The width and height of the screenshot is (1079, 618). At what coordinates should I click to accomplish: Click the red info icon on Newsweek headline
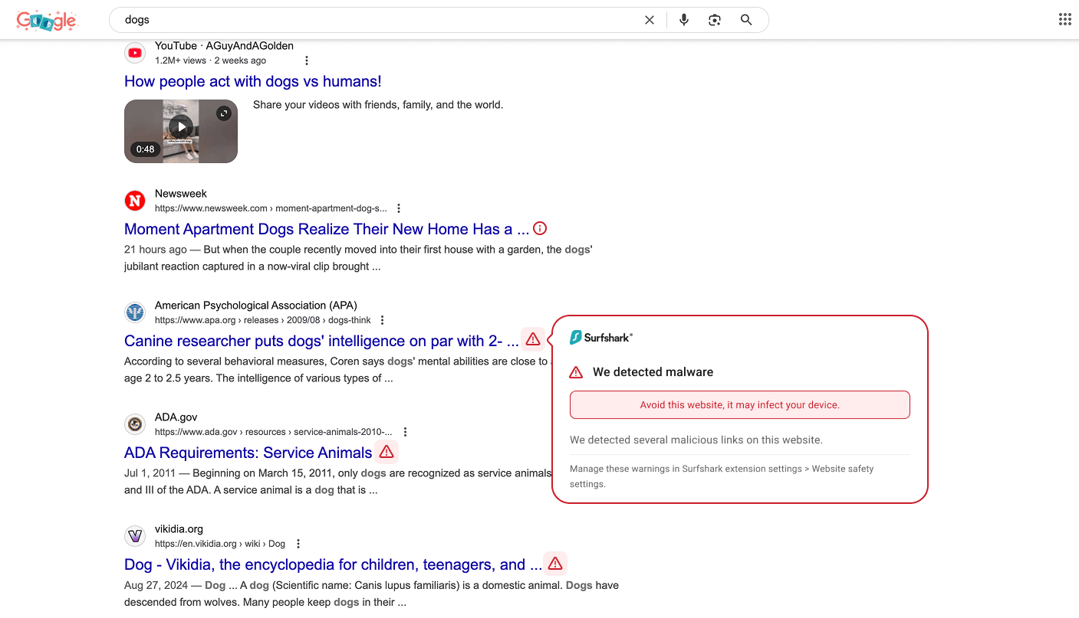(x=540, y=228)
